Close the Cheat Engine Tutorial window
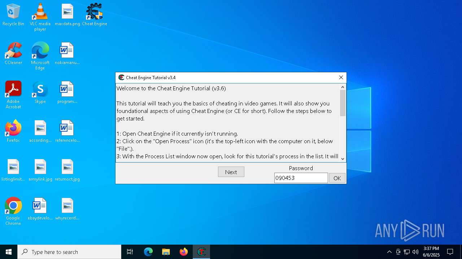This screenshot has height=259, width=462. pyautogui.click(x=341, y=77)
